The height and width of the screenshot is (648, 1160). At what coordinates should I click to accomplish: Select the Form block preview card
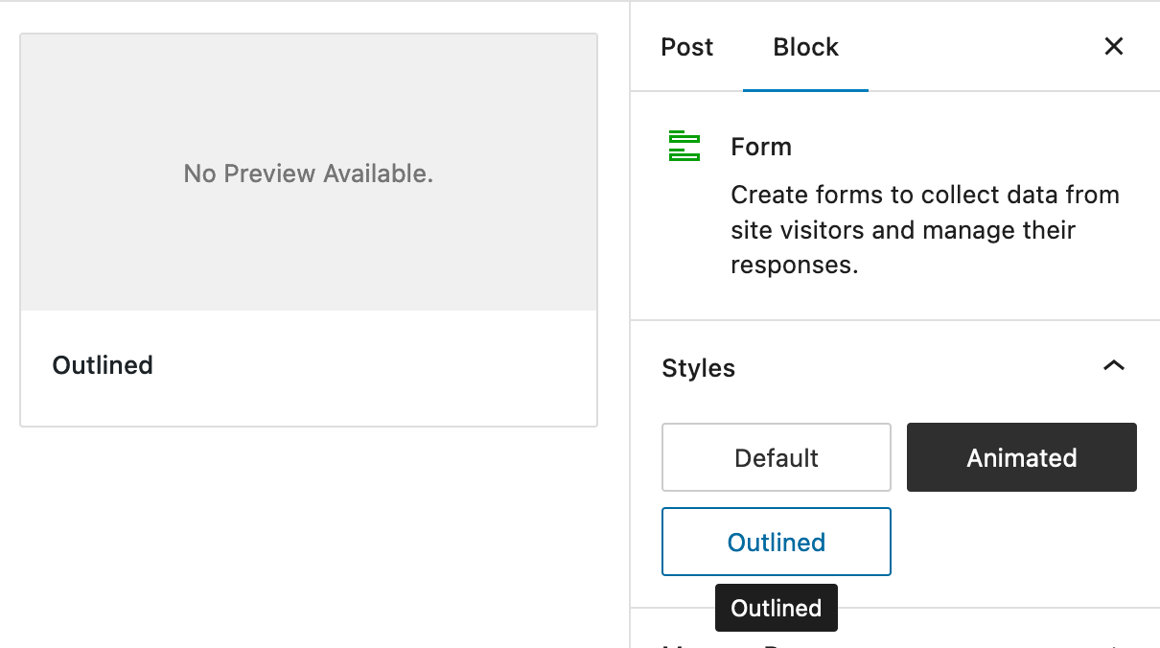click(x=308, y=229)
